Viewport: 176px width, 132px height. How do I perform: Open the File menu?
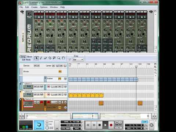tap(21, 7)
